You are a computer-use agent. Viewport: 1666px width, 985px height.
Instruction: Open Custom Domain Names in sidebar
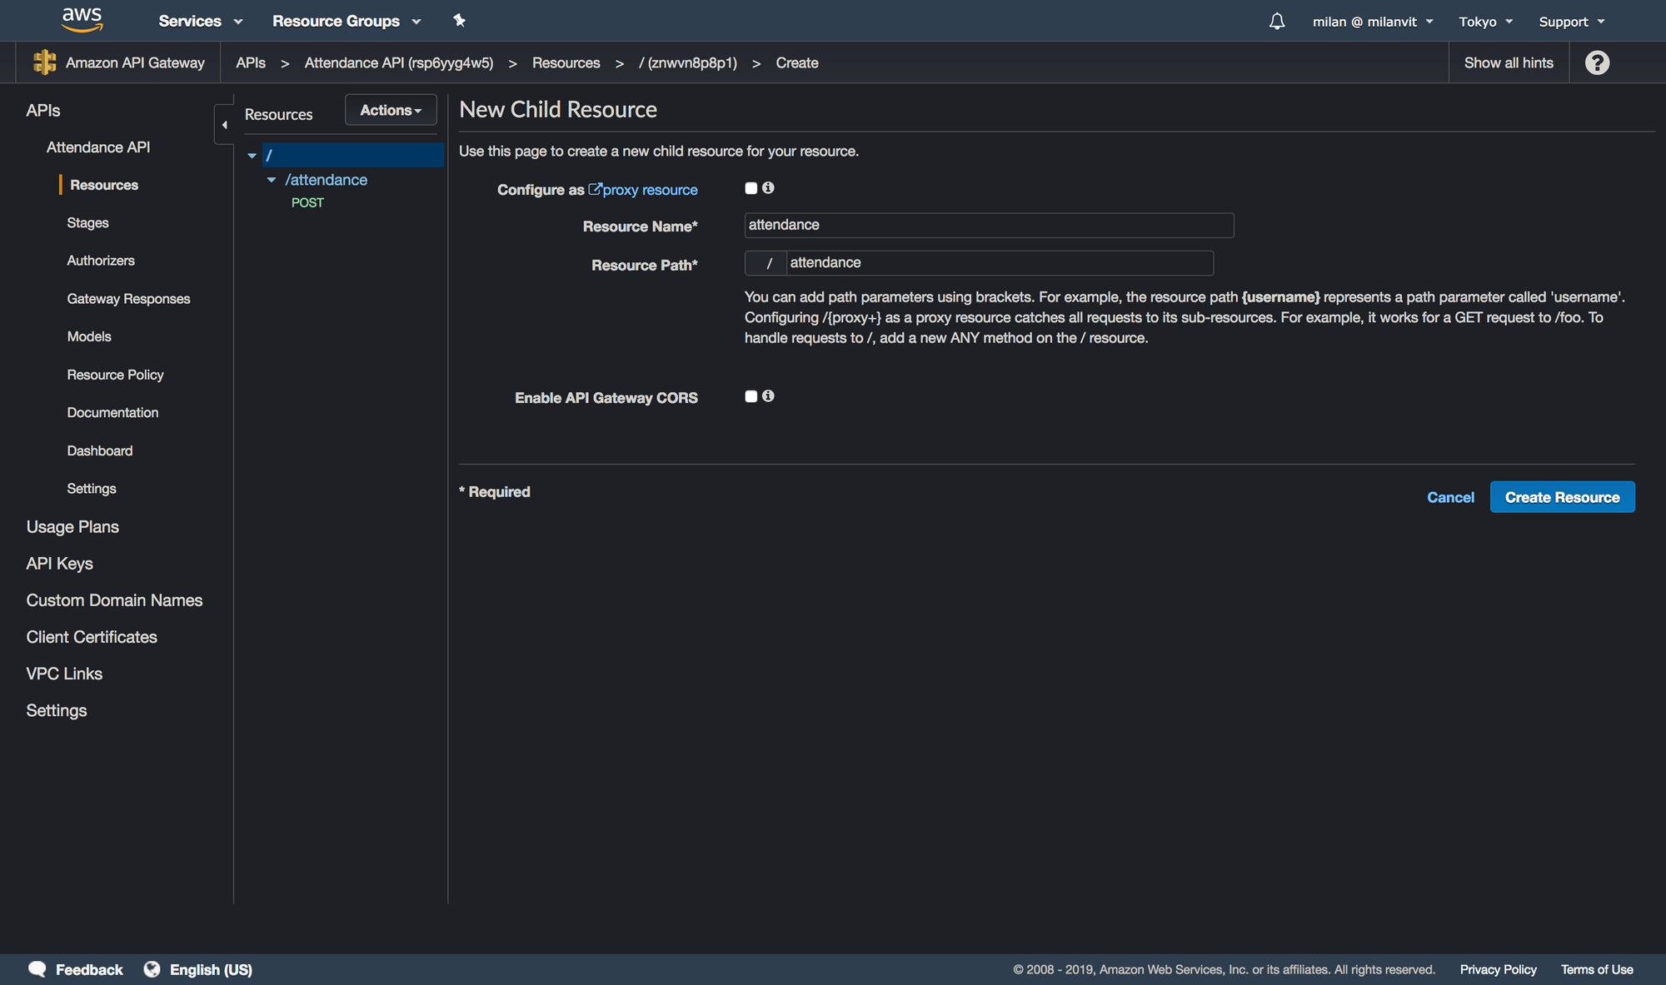pos(114,600)
